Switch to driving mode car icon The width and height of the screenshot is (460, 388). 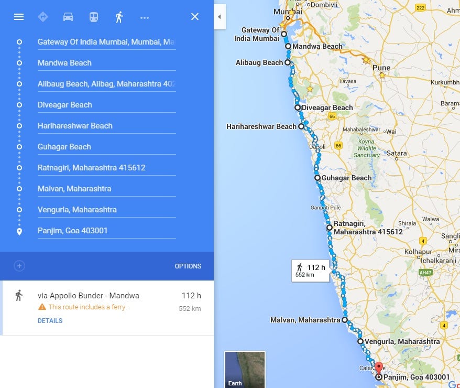pyautogui.click(x=68, y=17)
